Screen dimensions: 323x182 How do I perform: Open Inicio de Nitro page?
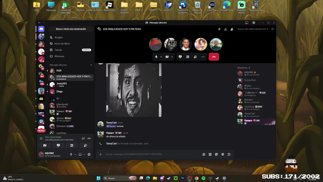[x=70, y=44]
